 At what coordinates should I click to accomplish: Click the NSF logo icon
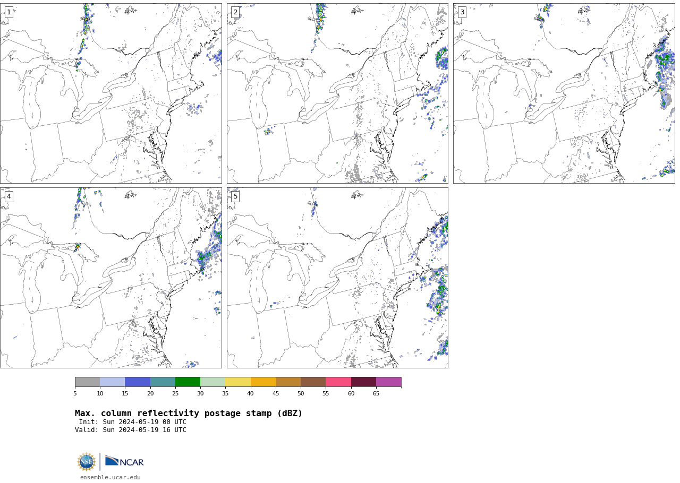click(87, 462)
